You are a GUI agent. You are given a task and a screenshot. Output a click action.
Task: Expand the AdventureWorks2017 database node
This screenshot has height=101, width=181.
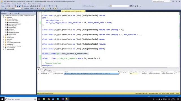pos(5,22)
